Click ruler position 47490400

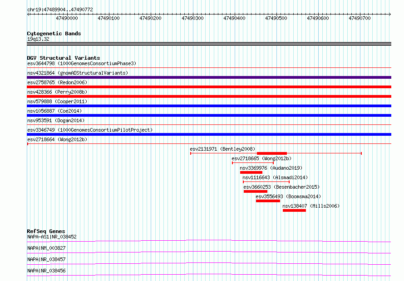[234, 18]
